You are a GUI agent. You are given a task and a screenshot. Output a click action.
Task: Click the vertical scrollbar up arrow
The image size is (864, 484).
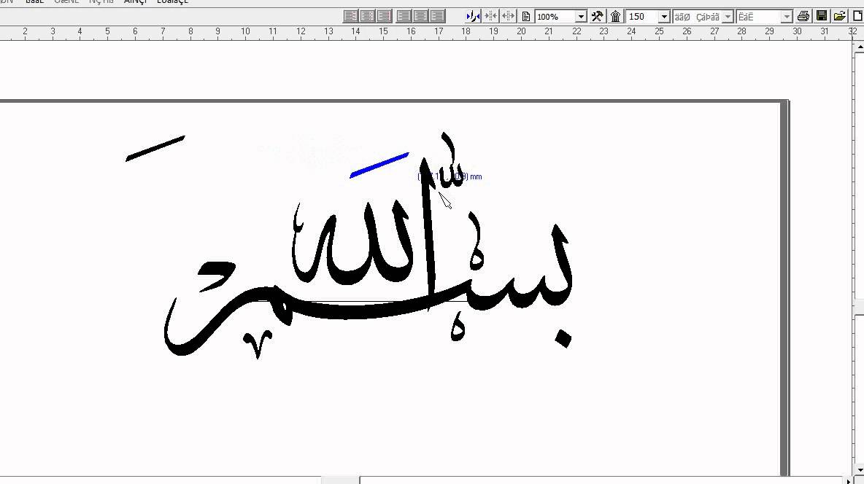point(859,47)
